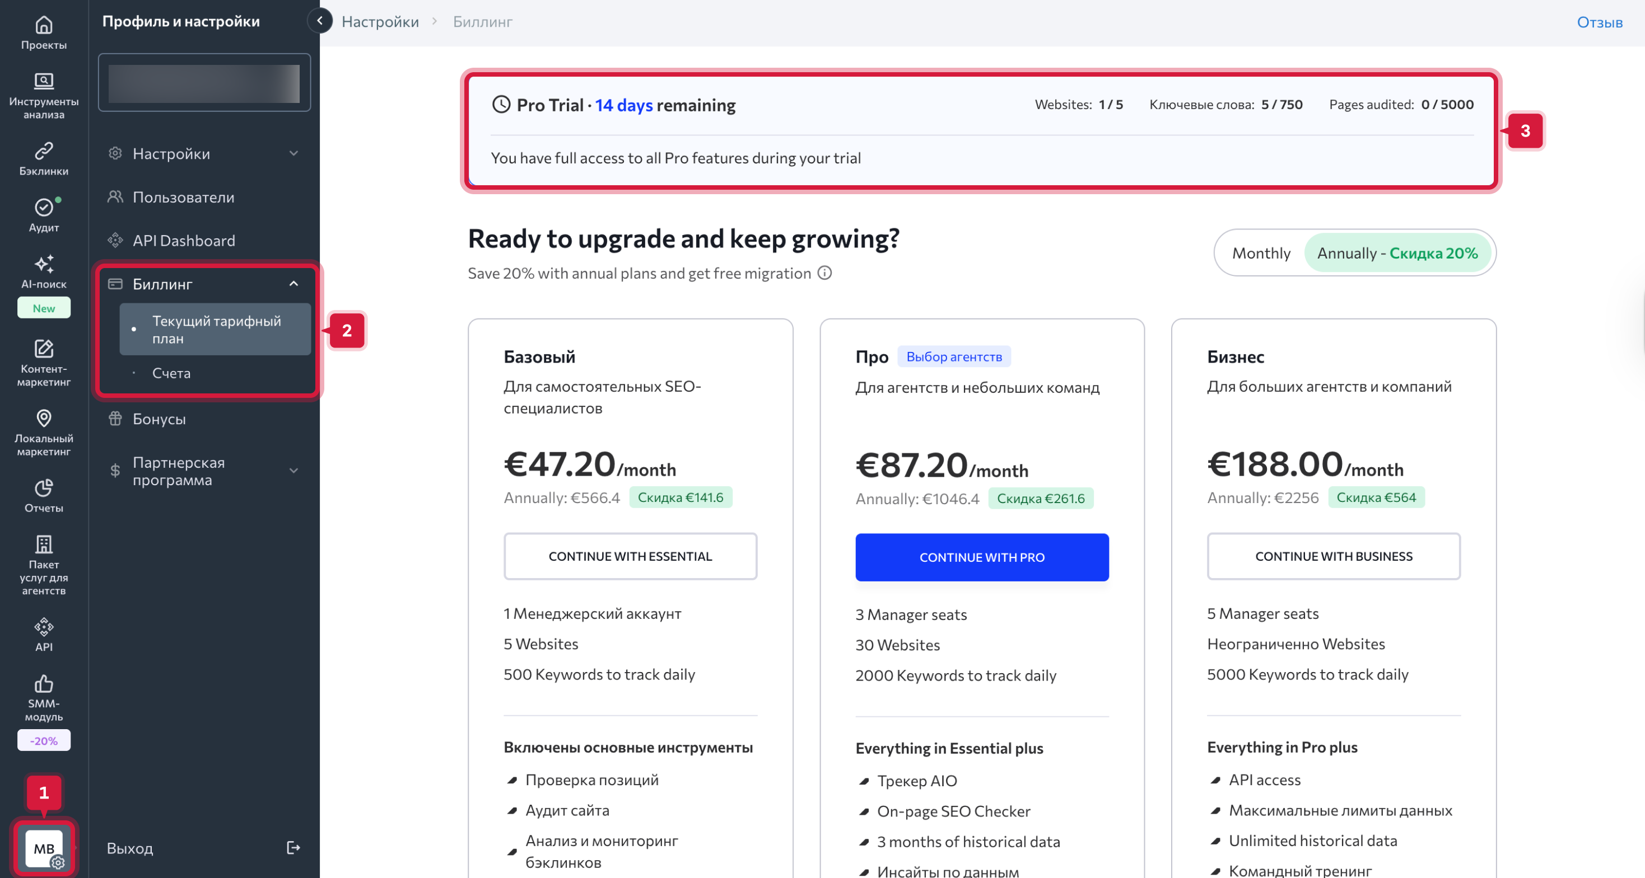This screenshot has width=1645, height=878.
Task: Switch billing period to Monthly
Action: (1261, 253)
